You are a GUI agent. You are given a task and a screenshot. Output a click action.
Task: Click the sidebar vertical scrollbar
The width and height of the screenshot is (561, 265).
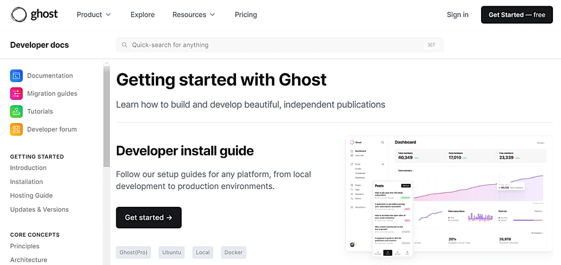click(106, 115)
